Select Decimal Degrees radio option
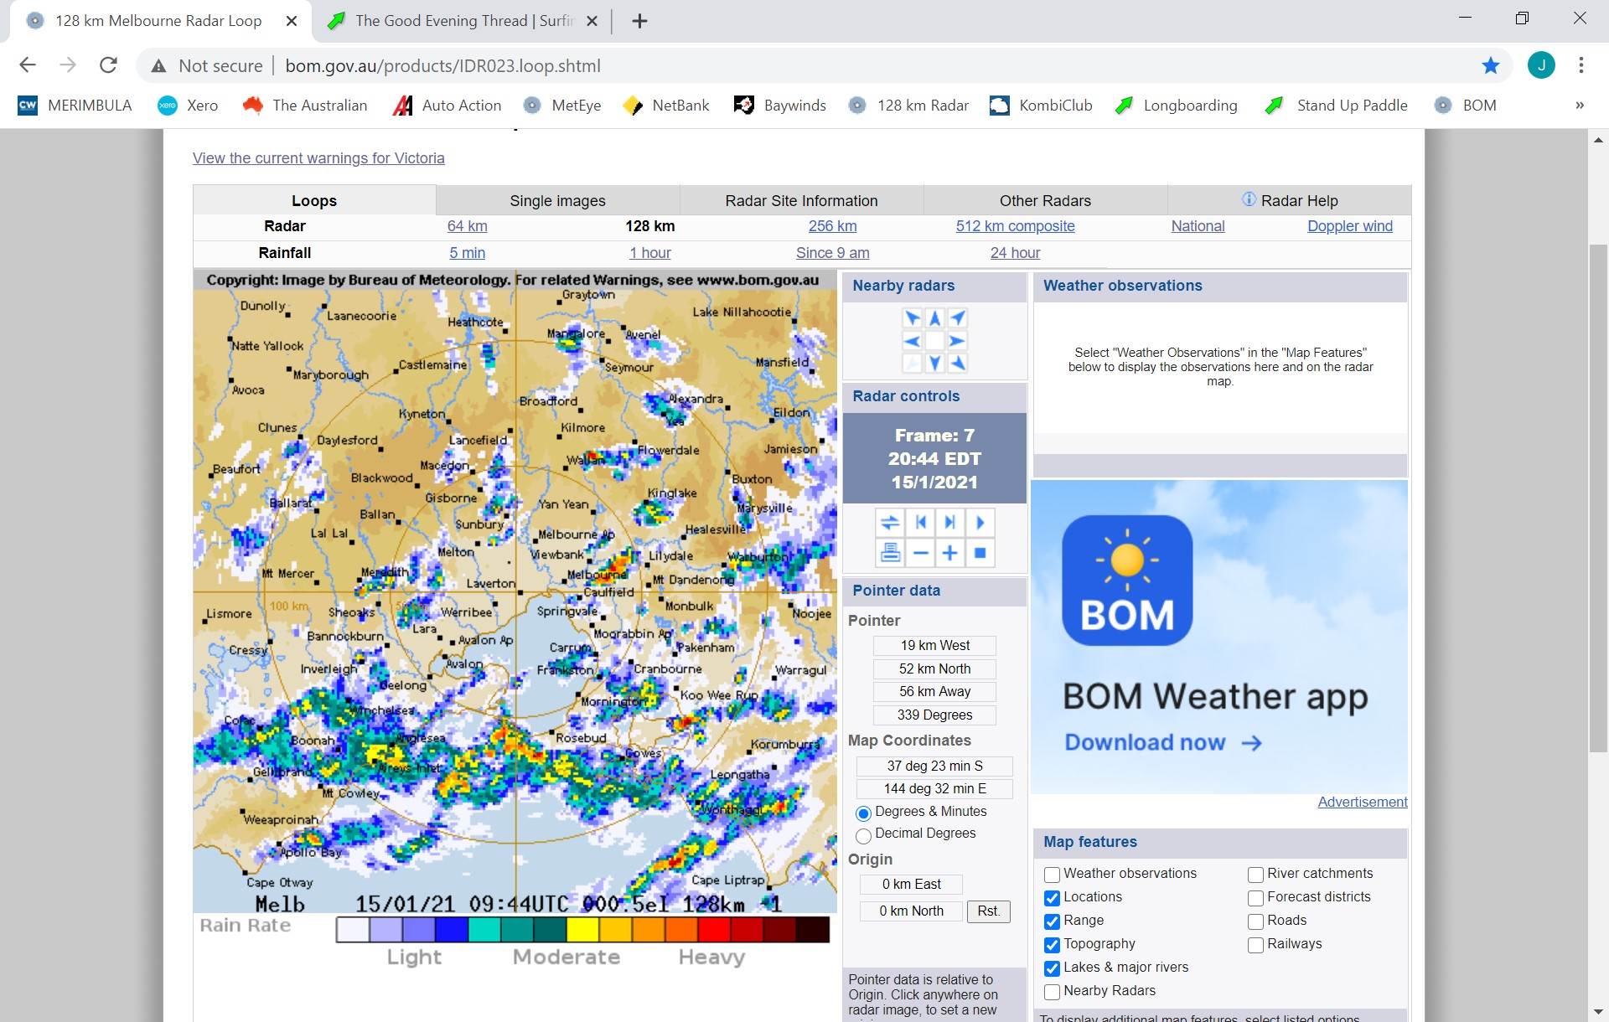Viewport: 1609px width, 1022px height. pyautogui.click(x=863, y=835)
